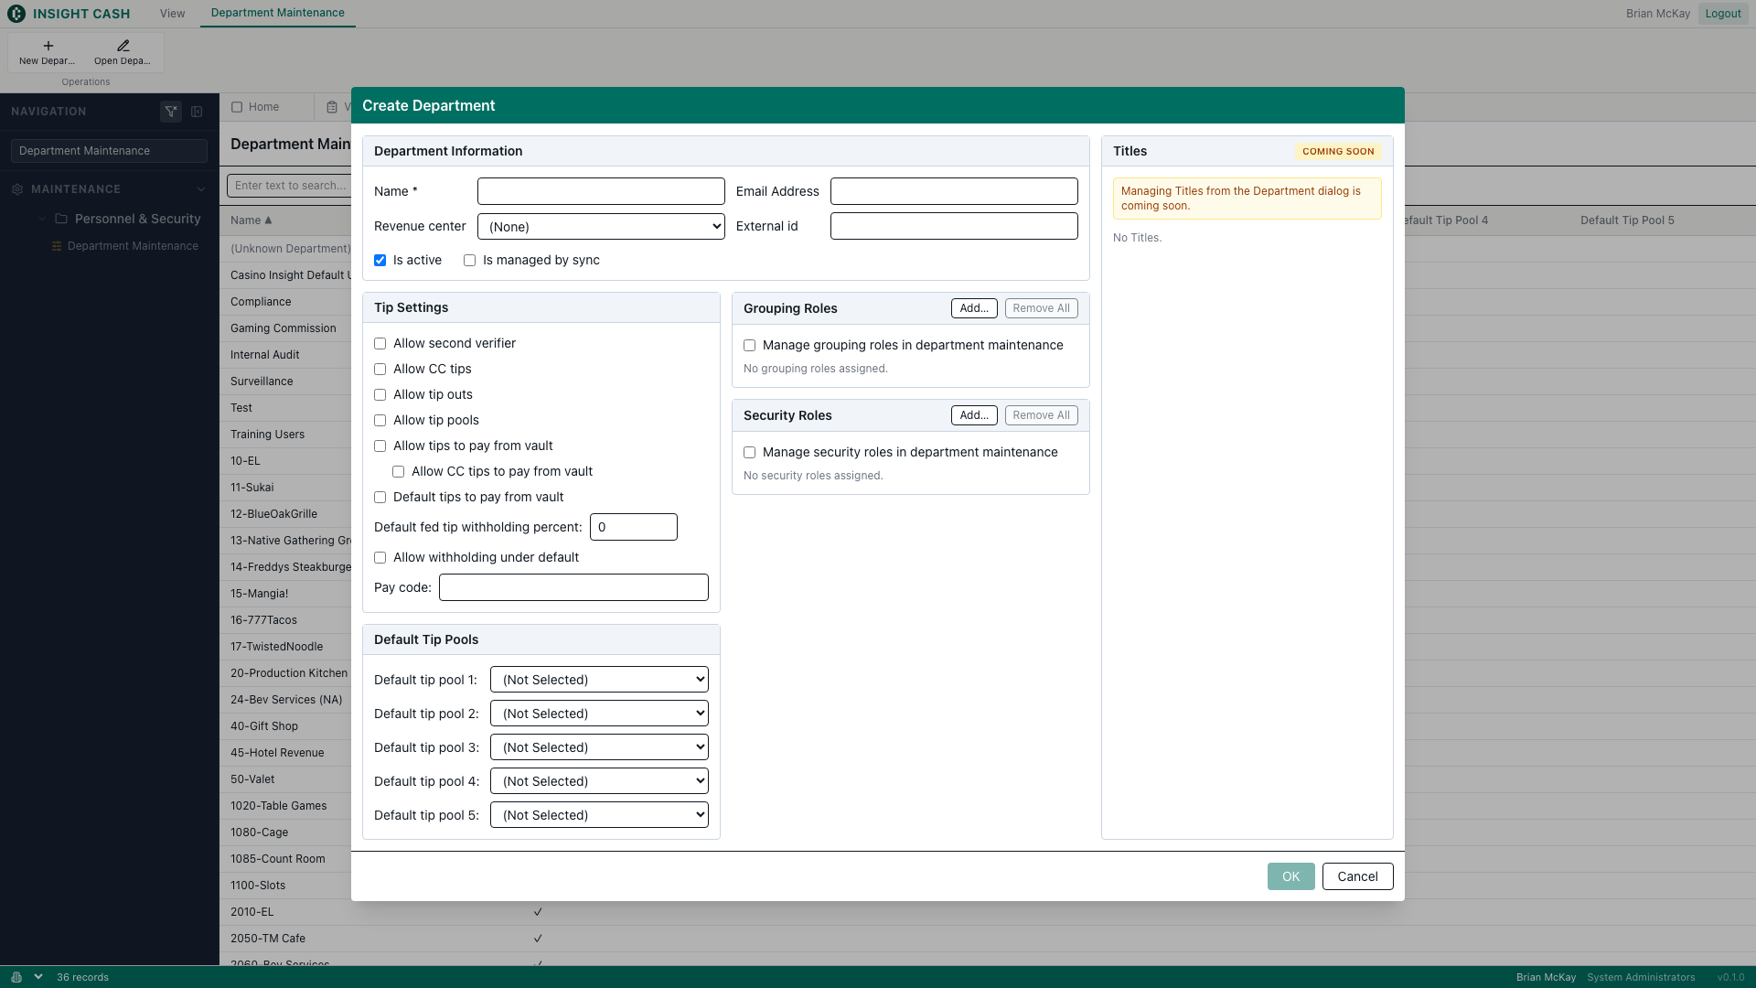Click the status bar chevron icon
Viewport: 1756px width, 988px height.
tap(38, 977)
